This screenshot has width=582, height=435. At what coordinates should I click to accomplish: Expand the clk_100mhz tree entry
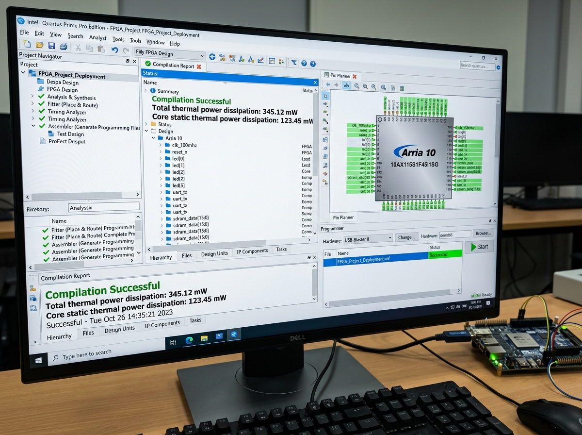tap(161, 145)
